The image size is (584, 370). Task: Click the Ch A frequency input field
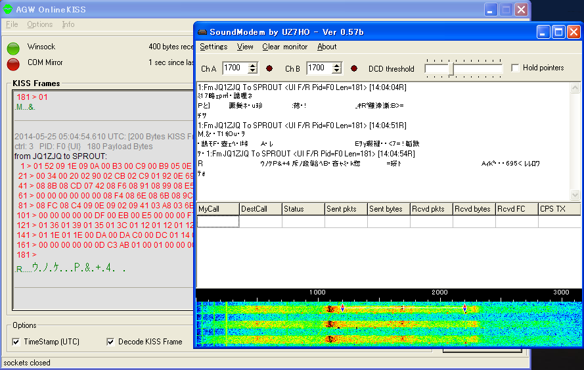click(x=236, y=68)
